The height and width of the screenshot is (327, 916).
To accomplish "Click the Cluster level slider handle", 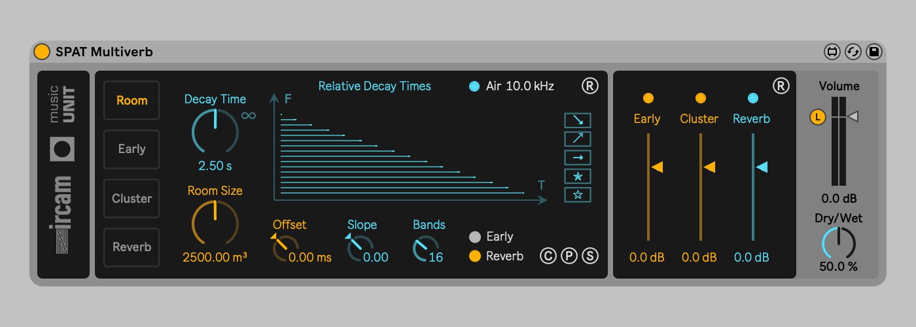I will [709, 167].
